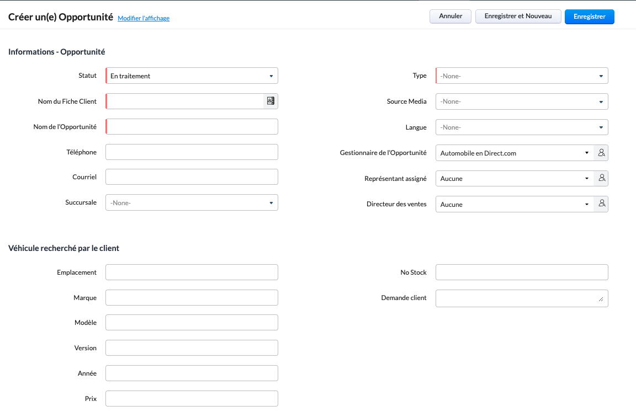The height and width of the screenshot is (417, 636).
Task: Click the No Stock input field
Action: pos(522,272)
